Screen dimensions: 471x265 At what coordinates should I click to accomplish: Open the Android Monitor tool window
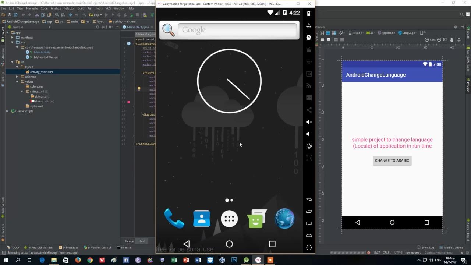[x=38, y=248]
